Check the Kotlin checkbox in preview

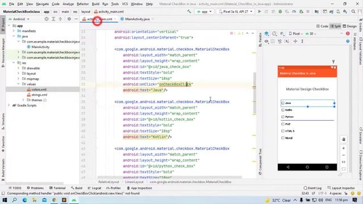[x=282, y=110]
